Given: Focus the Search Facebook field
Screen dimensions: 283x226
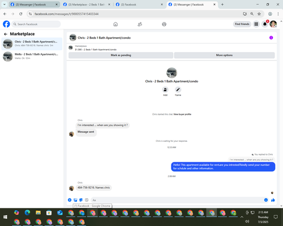Looking at the screenshot, I should (x=36, y=24).
